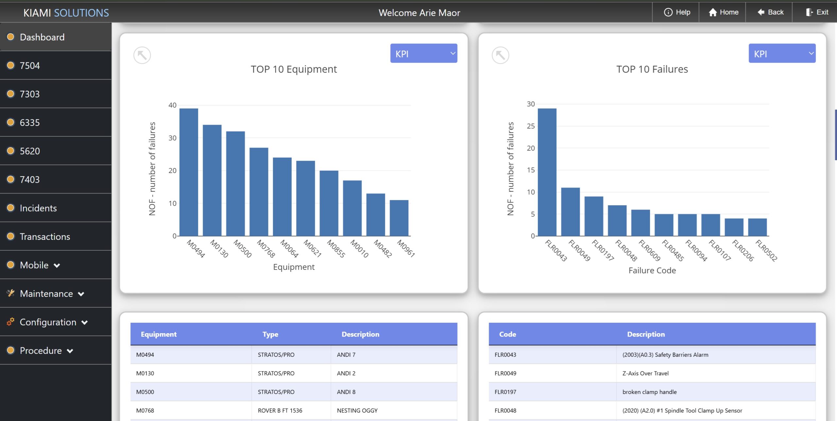
Task: Toggle the indicator dot beside Transactions
Action: pyautogui.click(x=10, y=236)
